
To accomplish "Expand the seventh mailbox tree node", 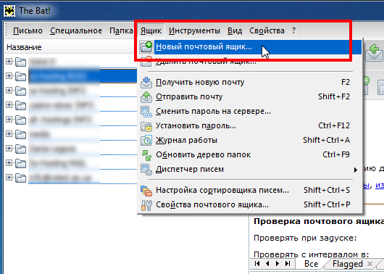I will [x=9, y=148].
